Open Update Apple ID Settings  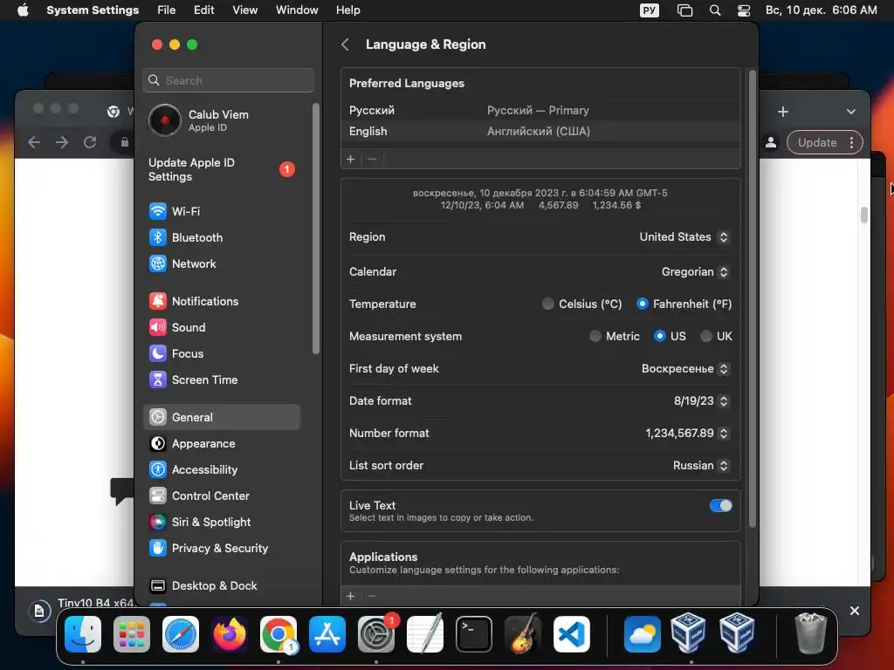tap(221, 170)
